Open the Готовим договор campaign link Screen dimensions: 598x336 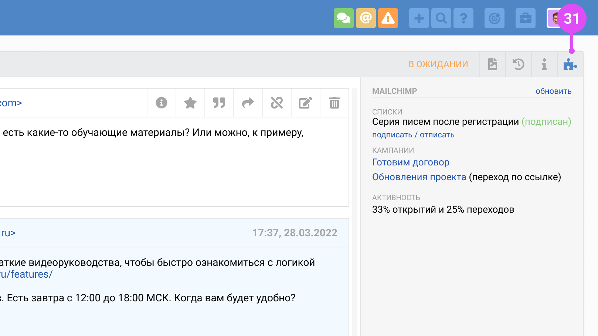click(x=411, y=162)
